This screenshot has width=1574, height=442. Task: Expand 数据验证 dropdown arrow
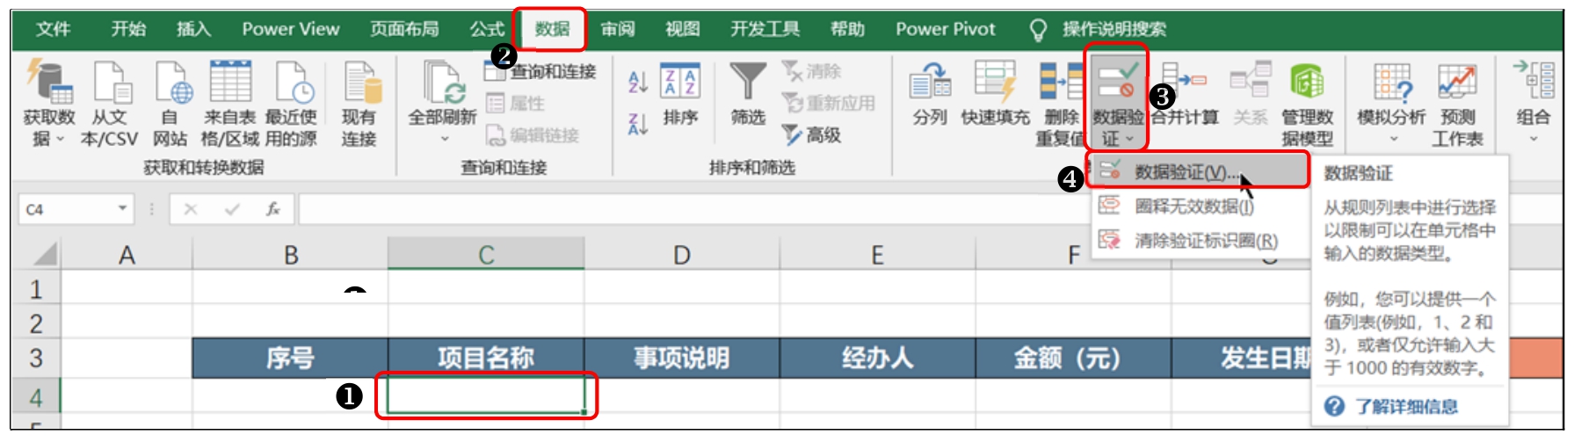pyautogui.click(x=1130, y=139)
